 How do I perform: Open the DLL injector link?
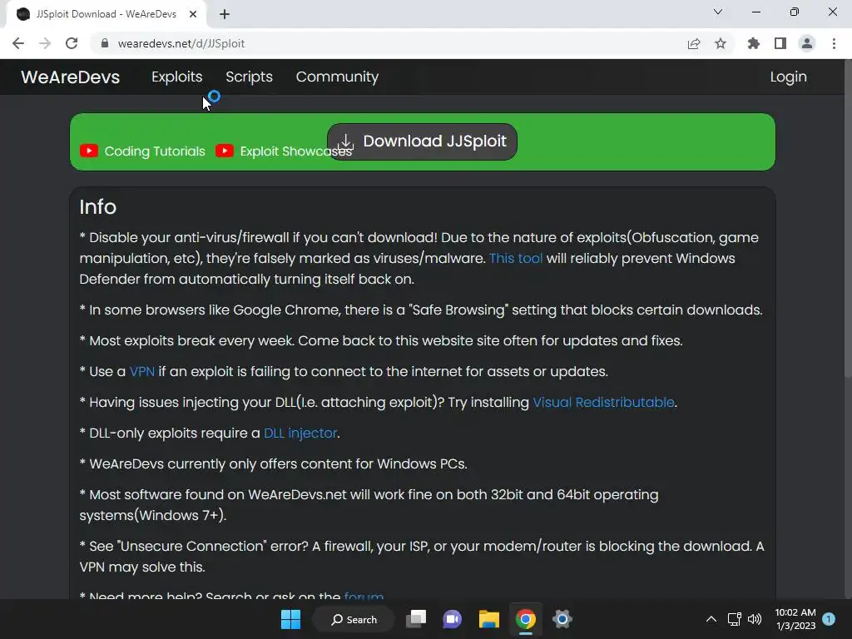tap(300, 433)
